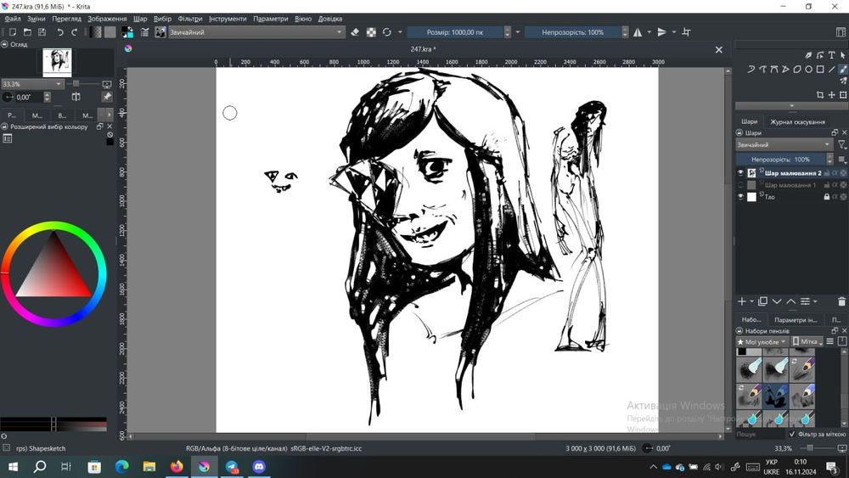Open the Зображення menu
The image size is (849, 478).
coord(107,19)
